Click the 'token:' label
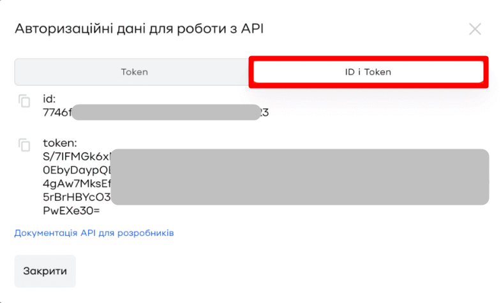Image resolution: width=501 pixels, height=303 pixels. (59, 143)
